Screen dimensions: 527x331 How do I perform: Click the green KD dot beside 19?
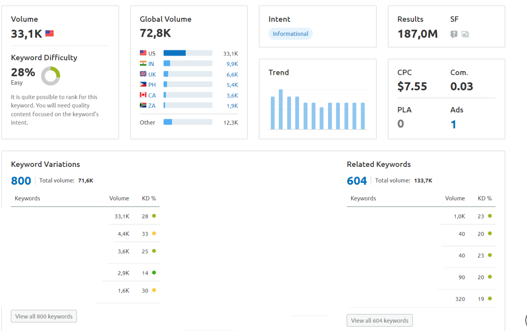pos(490,298)
